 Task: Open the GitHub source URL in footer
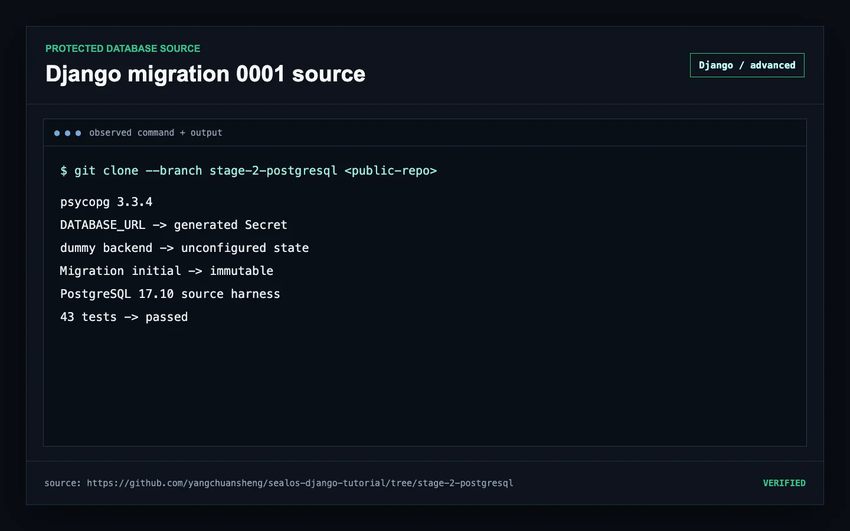coord(300,483)
